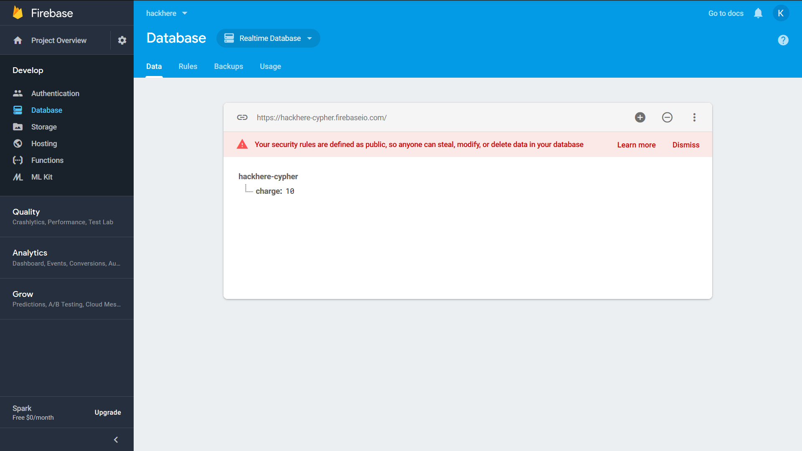802x451 pixels.
Task: Click the collapse all minus icon
Action: tap(667, 117)
